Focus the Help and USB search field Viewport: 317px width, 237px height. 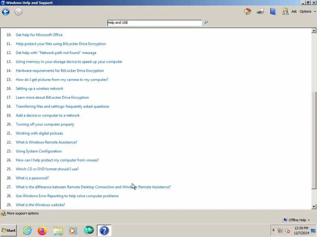pos(154,23)
